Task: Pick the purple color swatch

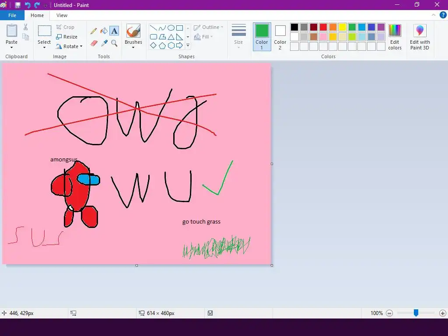Action: [381, 27]
